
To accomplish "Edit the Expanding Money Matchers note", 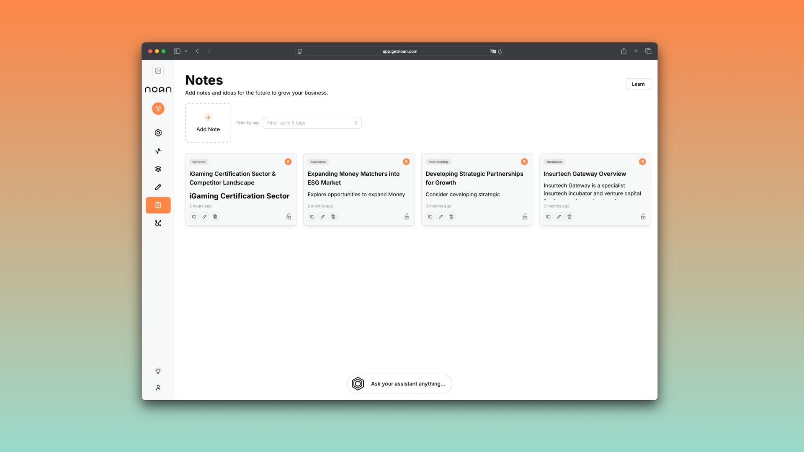I will (322, 217).
